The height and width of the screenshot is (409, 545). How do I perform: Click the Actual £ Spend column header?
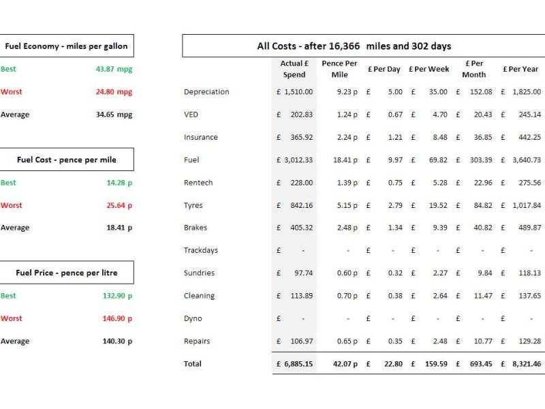(294, 69)
